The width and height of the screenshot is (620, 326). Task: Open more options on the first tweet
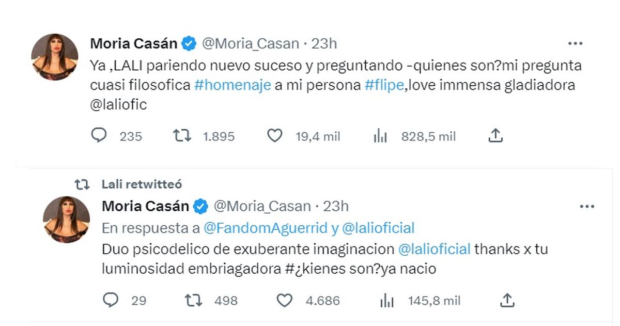576,44
